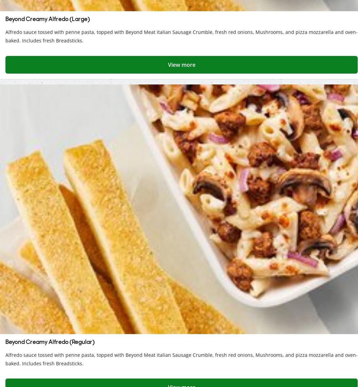Select the Regular item's Alfredo sauce description text
The image size is (358, 387).
[182, 359]
